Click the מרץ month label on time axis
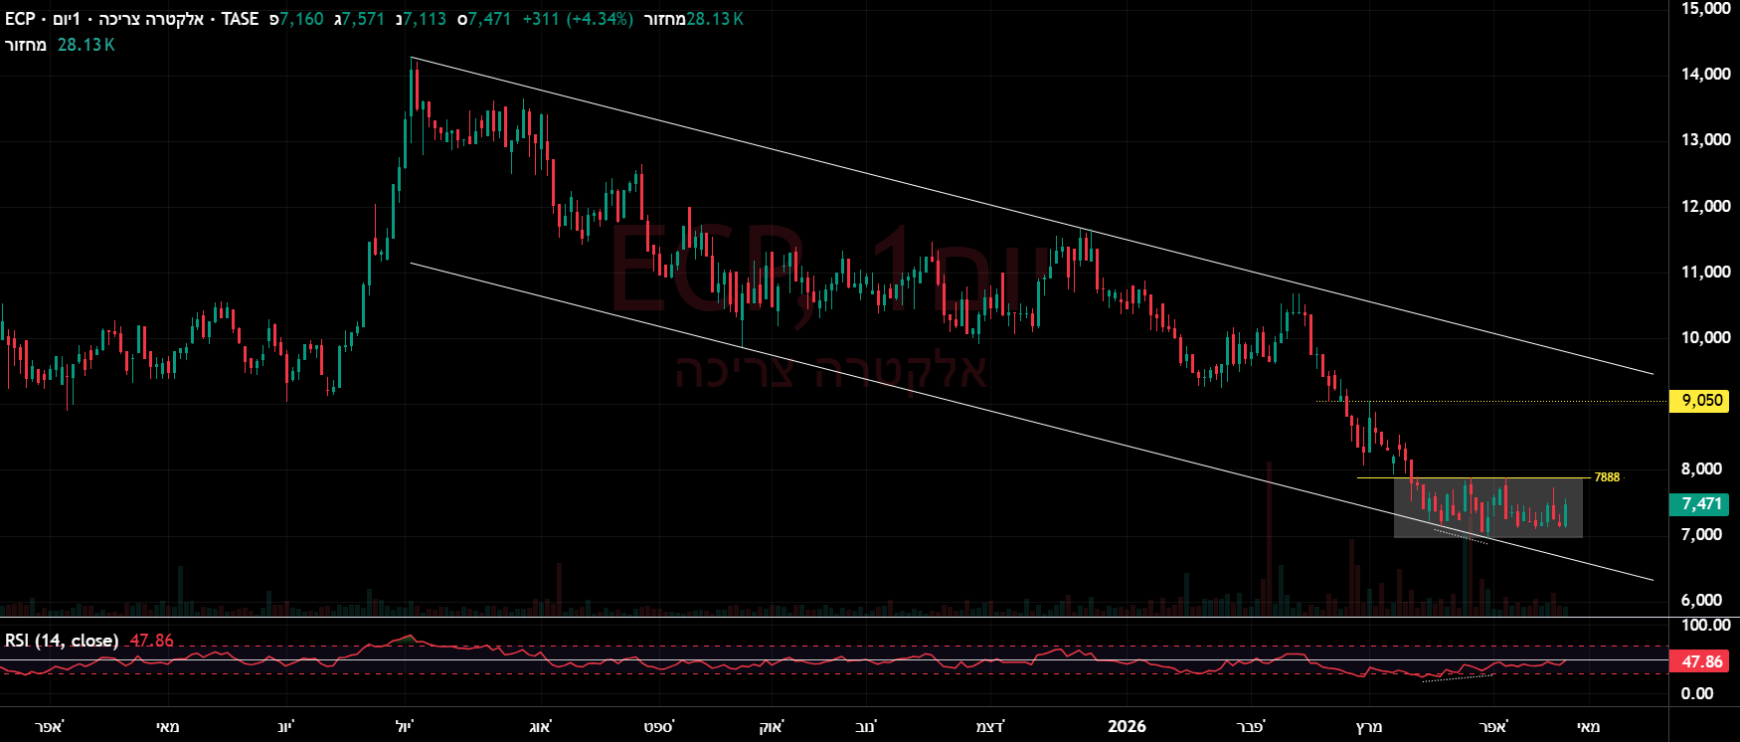 (x=1369, y=727)
